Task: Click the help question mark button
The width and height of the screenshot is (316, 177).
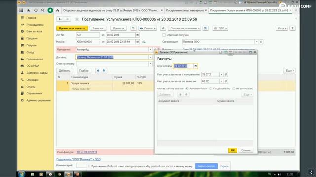Action: tap(292, 29)
